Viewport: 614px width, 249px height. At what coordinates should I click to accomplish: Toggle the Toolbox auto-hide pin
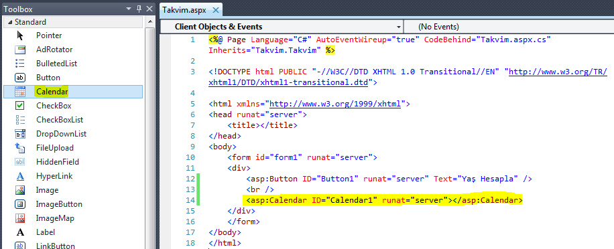point(139,9)
